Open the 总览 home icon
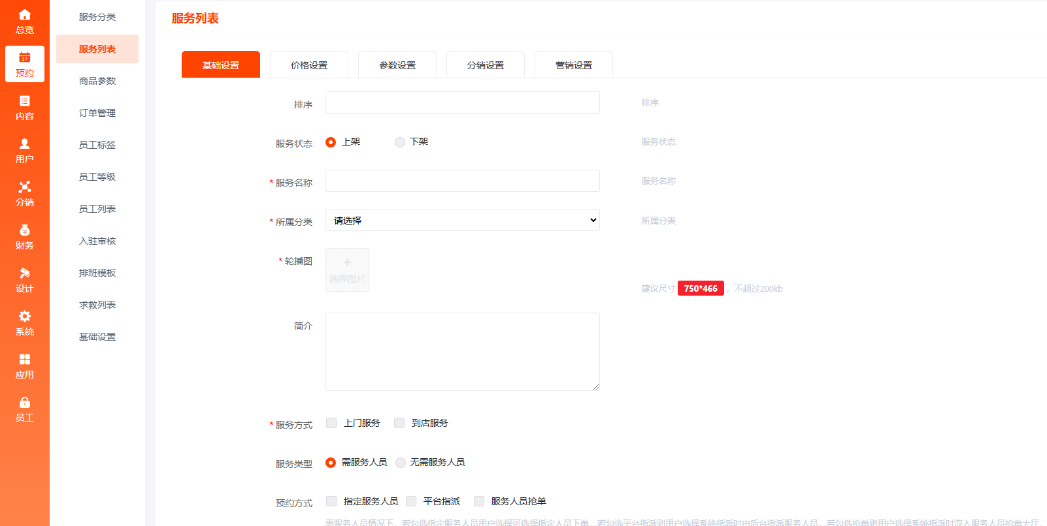This screenshot has height=526, width=1047. 24,15
